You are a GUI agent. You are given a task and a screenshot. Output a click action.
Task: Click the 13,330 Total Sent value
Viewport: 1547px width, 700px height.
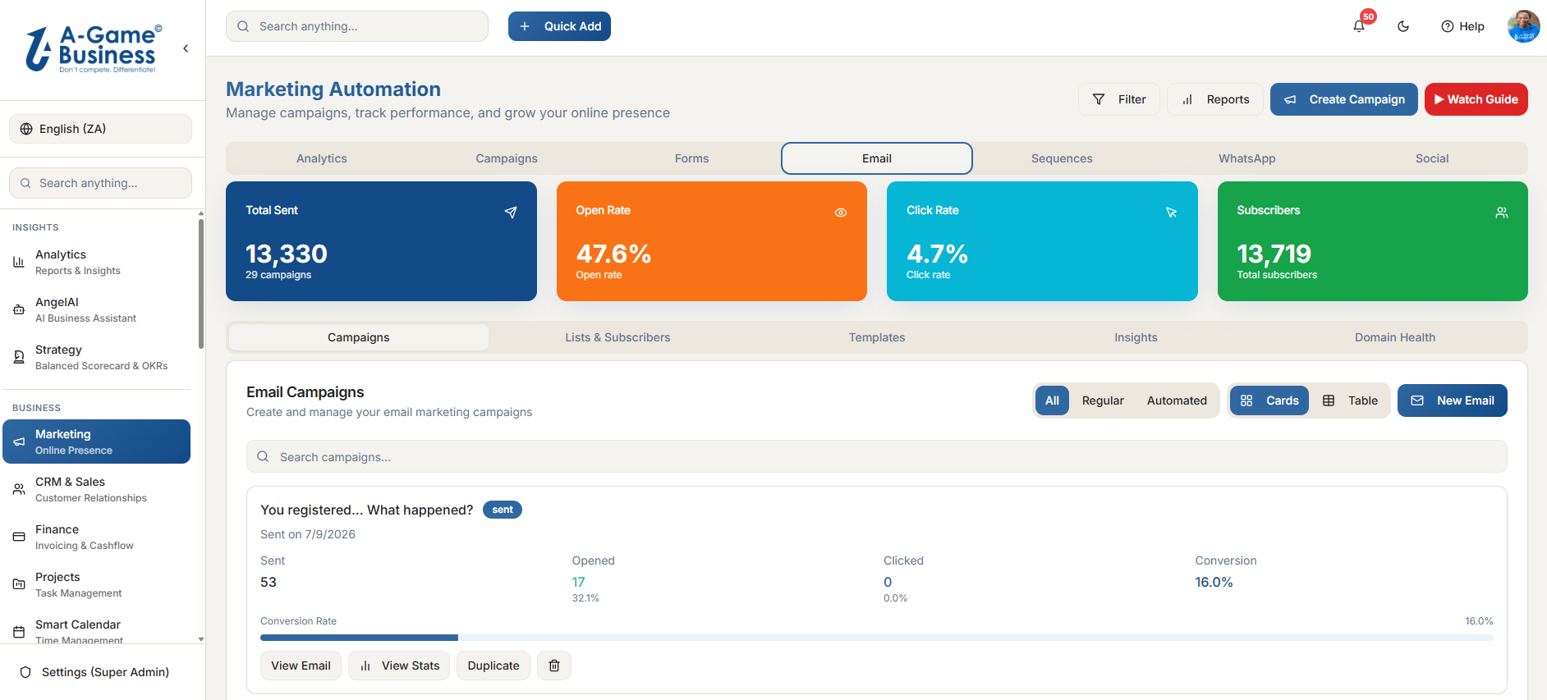[287, 254]
